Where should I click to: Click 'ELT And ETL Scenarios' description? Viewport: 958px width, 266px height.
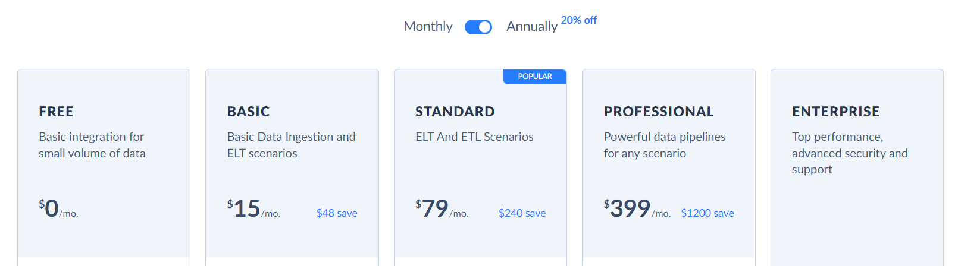[x=474, y=137]
